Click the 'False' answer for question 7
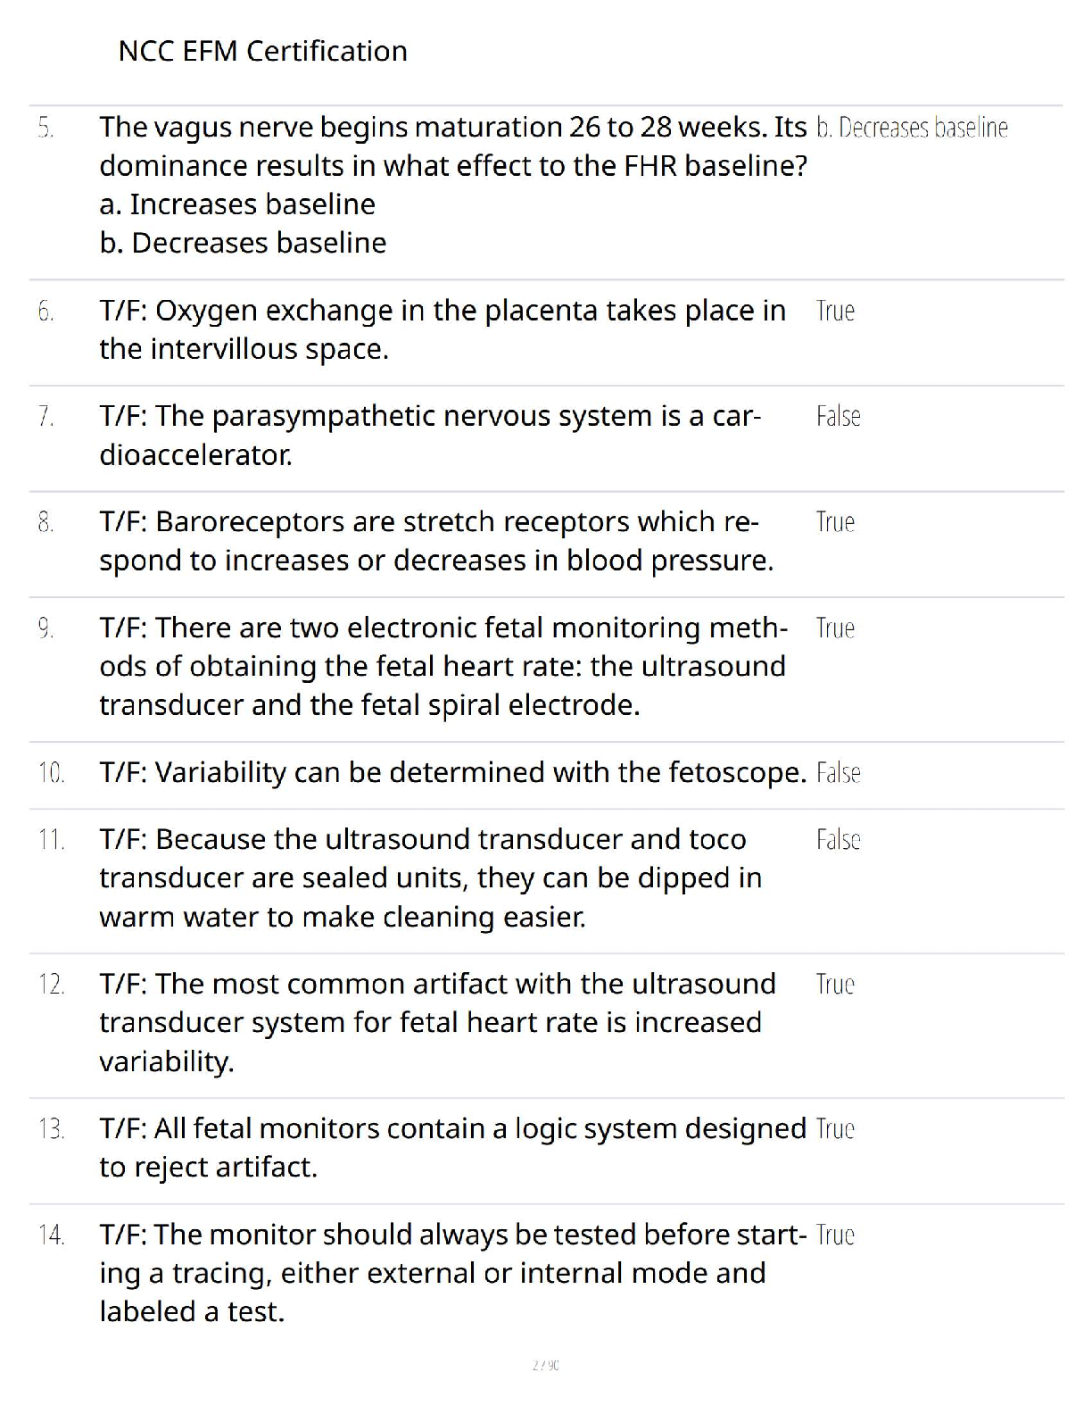This screenshot has width=1092, height=1414. [838, 417]
